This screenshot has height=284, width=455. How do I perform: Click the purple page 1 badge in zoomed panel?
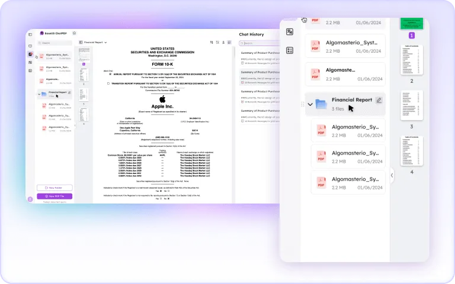(x=412, y=35)
